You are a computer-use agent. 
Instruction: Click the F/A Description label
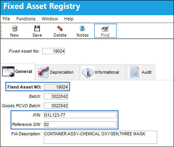26,134
